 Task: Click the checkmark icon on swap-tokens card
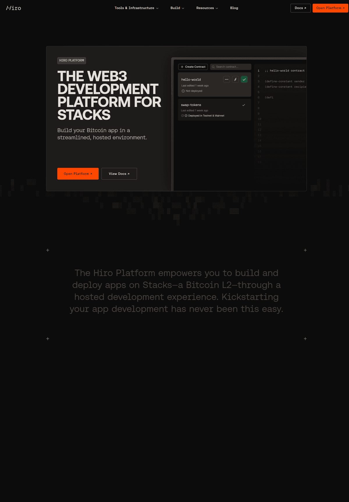click(x=244, y=105)
